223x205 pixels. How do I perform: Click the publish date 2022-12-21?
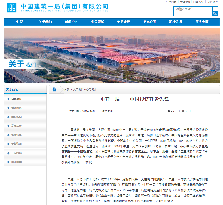coord(88,111)
